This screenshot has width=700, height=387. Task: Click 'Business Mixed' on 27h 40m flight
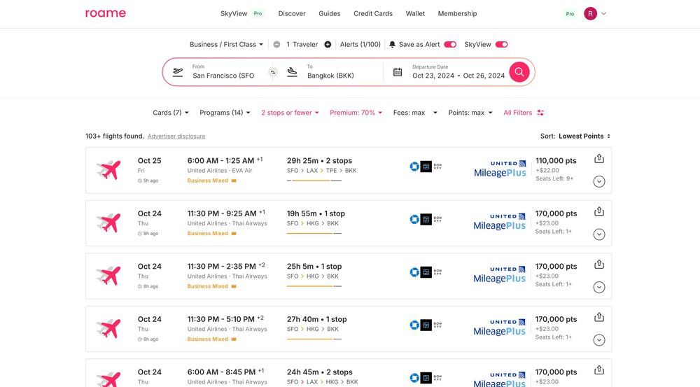point(208,339)
